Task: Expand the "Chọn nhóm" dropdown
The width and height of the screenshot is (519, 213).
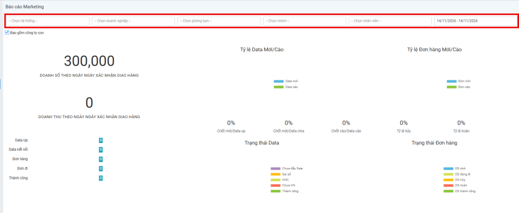Action: (304, 21)
